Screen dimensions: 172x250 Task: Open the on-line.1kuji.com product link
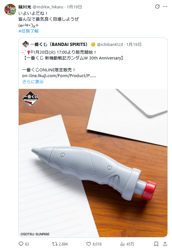click(59, 76)
